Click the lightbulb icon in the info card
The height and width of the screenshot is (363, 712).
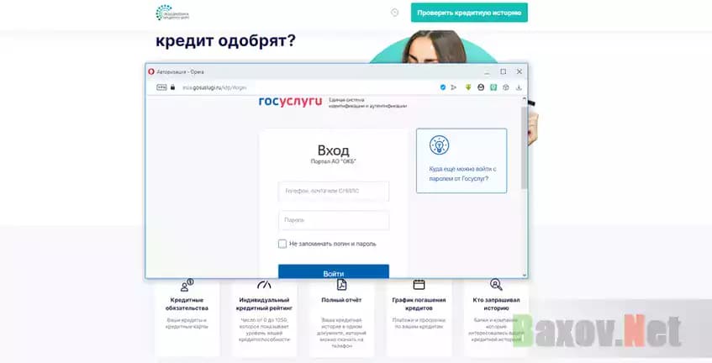(439, 145)
